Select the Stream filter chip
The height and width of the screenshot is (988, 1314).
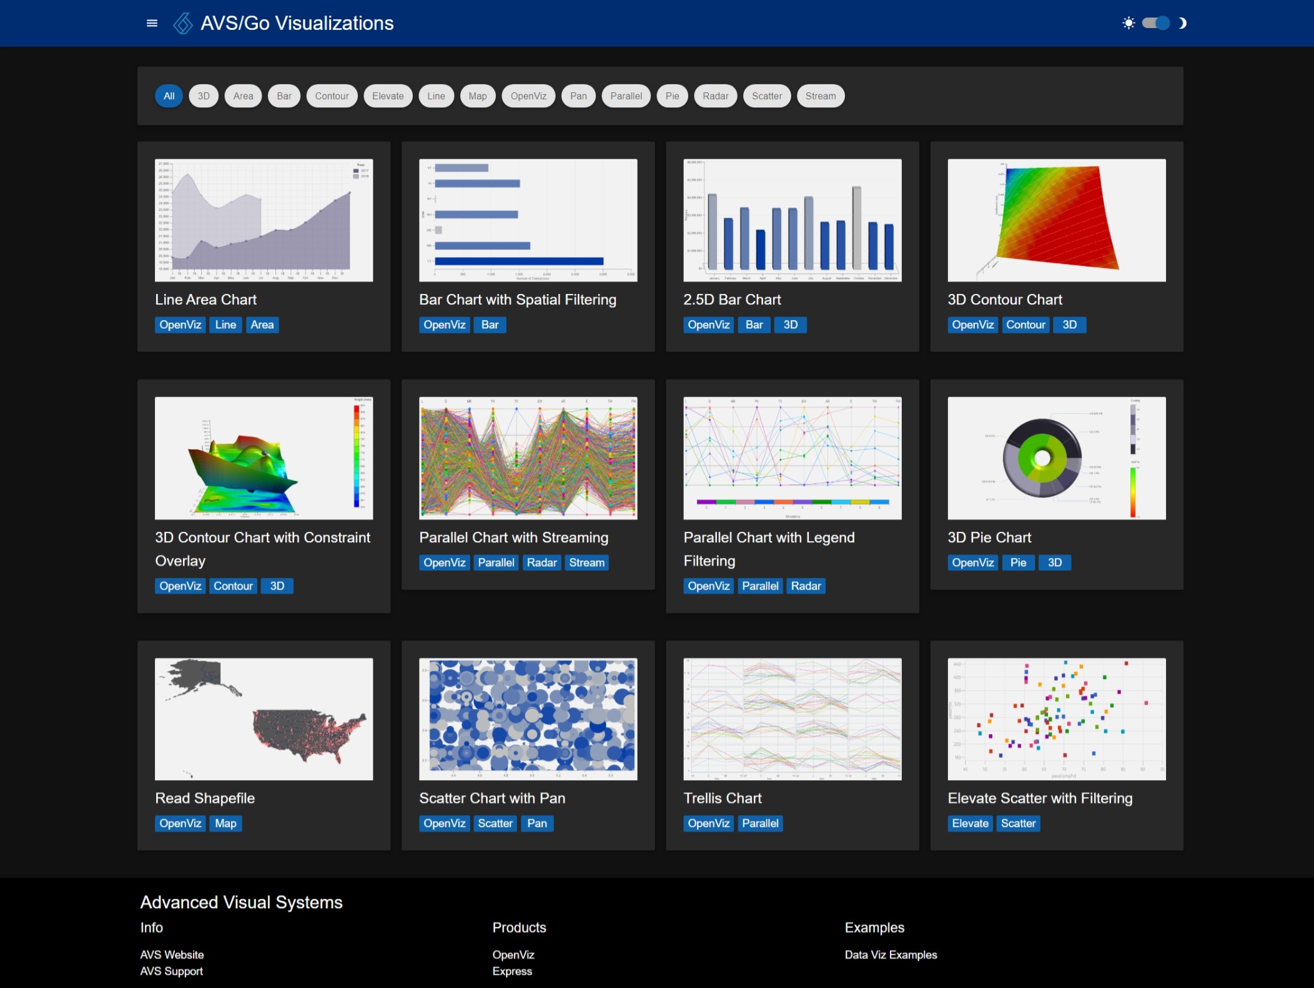tap(820, 96)
